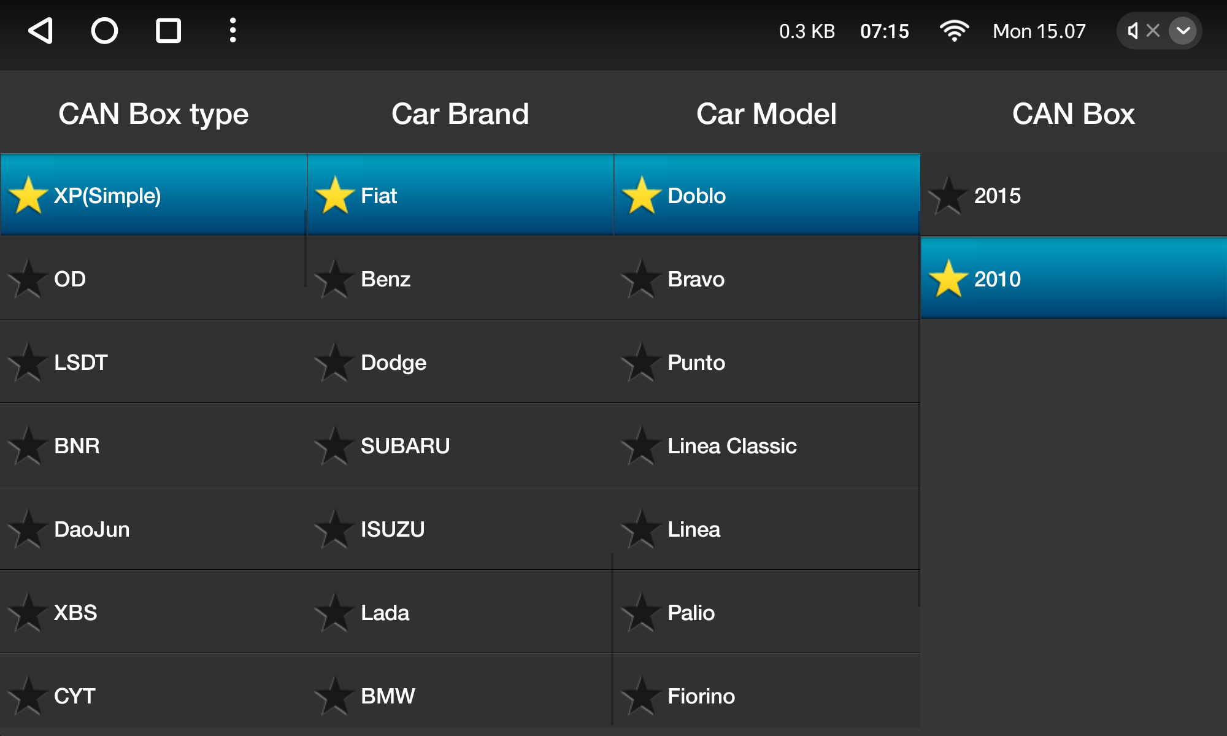Image resolution: width=1227 pixels, height=736 pixels.
Task: Favorite the Benz brand star
Action: pyautogui.click(x=334, y=279)
